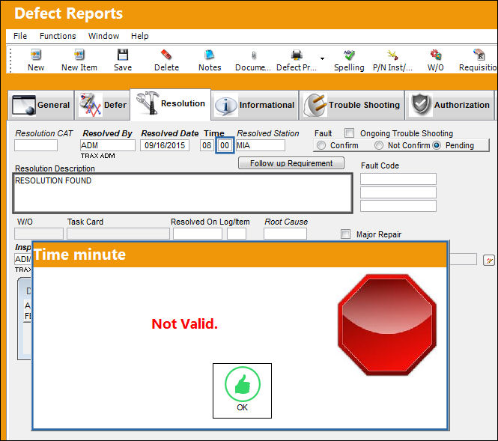Open the W/O toolbar icon

click(436, 55)
